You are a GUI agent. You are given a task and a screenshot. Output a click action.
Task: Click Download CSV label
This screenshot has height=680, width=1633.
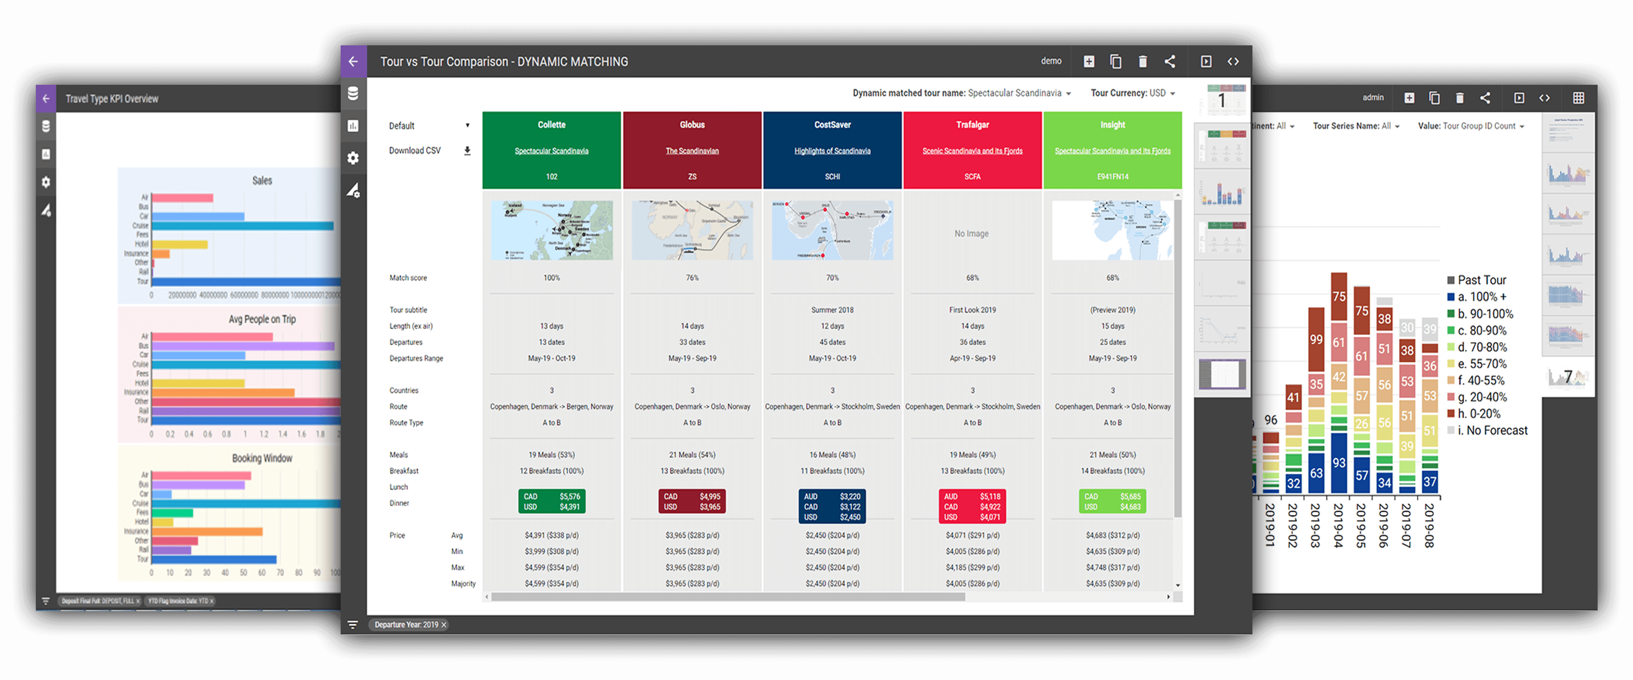tap(415, 151)
